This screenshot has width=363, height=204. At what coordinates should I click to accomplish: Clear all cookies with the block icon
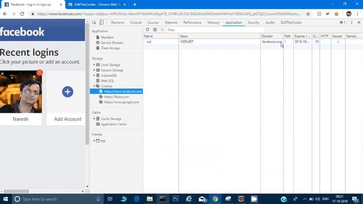(155, 29)
